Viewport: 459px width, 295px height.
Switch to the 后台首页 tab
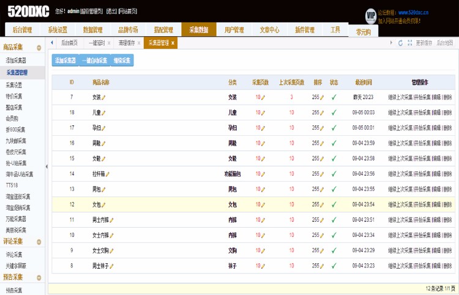click(x=69, y=43)
